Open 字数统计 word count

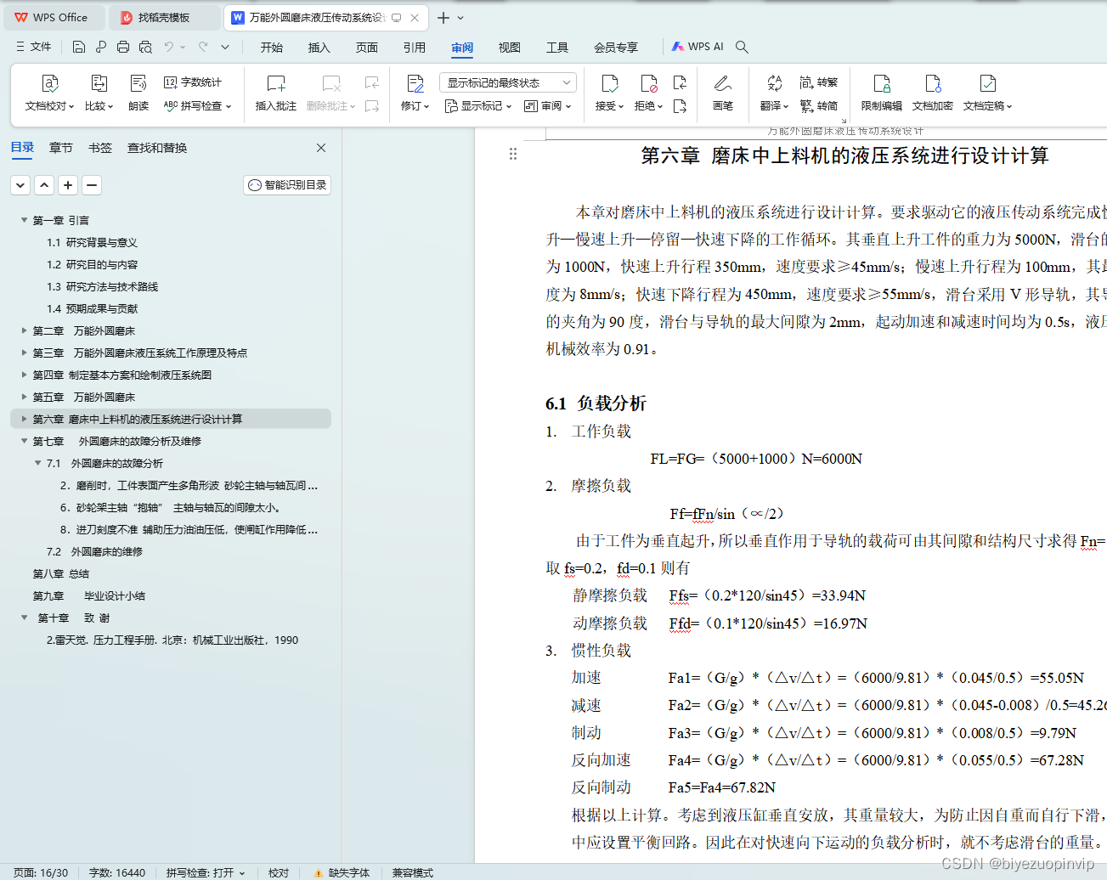coord(193,82)
